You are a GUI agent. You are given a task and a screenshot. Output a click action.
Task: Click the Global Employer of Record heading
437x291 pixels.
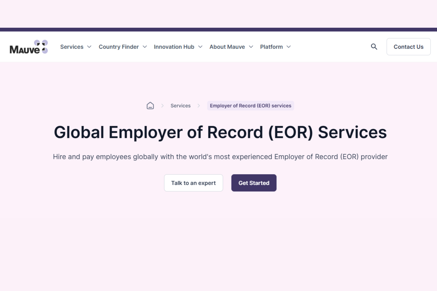coord(220,132)
